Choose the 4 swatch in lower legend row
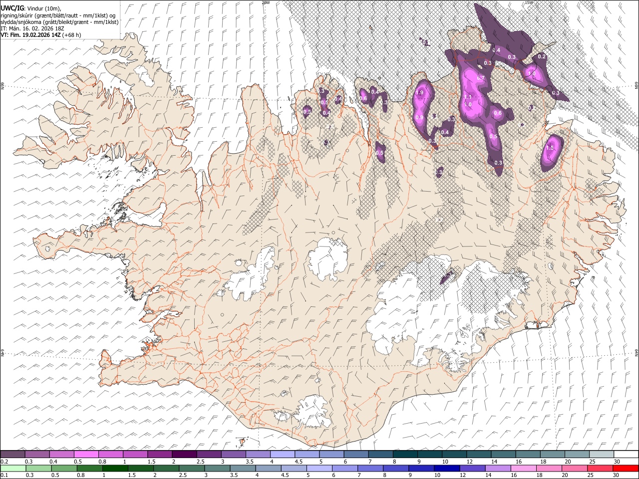The image size is (639, 479). 269,468
